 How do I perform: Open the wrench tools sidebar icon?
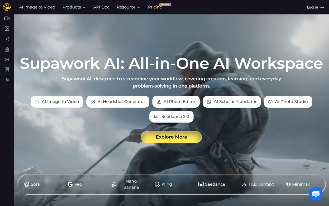tap(7, 80)
